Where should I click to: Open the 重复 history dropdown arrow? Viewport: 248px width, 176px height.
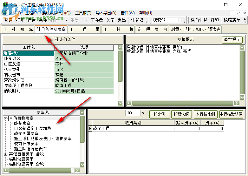[x=87, y=20]
